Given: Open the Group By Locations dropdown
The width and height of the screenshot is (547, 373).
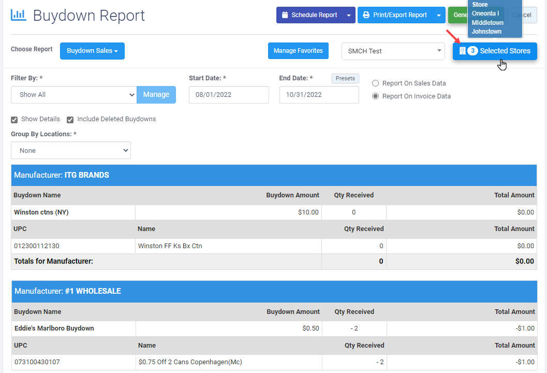Looking at the screenshot, I should [71, 151].
